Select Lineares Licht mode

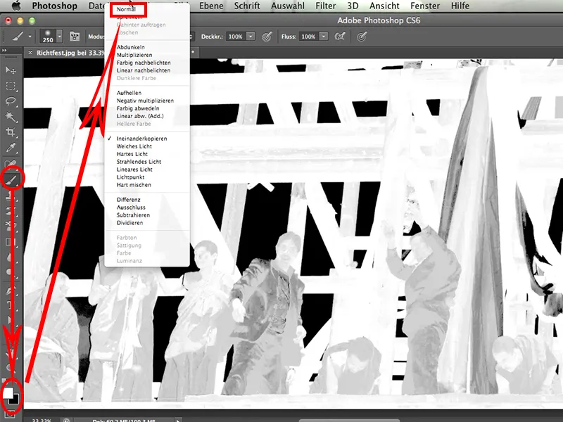(134, 170)
